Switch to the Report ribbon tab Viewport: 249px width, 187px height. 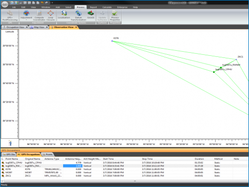pyautogui.click(x=93, y=7)
